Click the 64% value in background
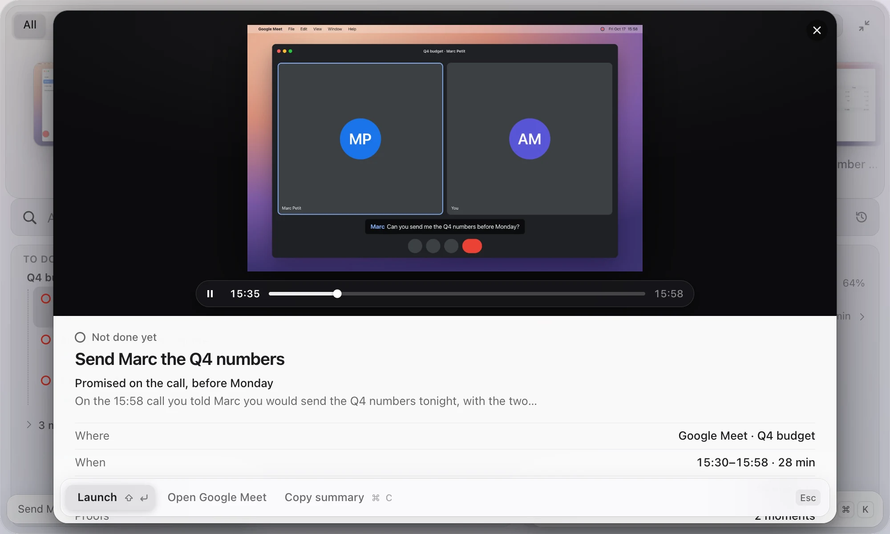The height and width of the screenshot is (534, 890). click(x=854, y=283)
